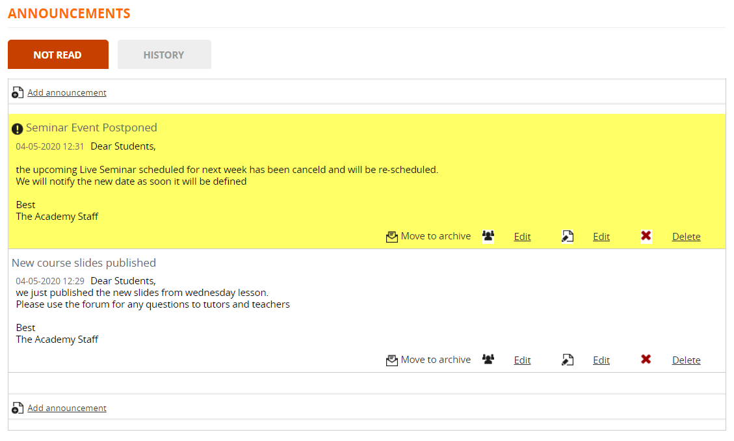The height and width of the screenshot is (441, 734).
Task: Click the archive envelope icon on New course slides
Action: [391, 360]
